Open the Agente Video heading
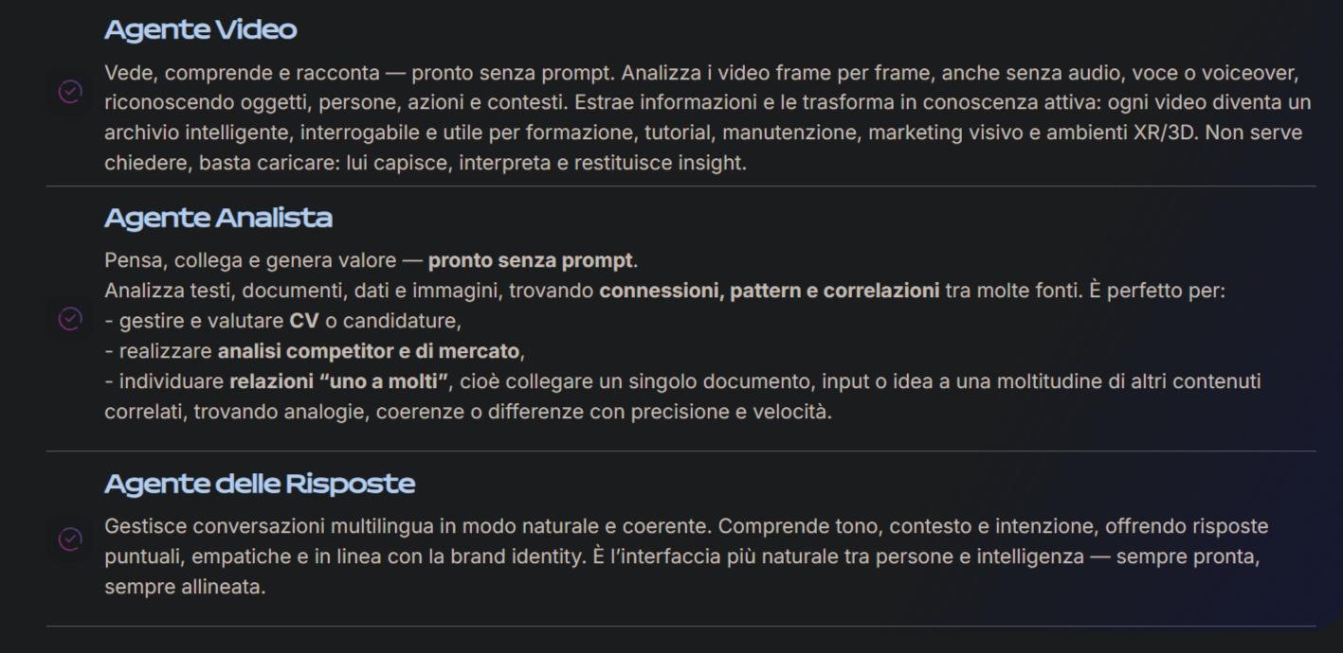 click(200, 30)
